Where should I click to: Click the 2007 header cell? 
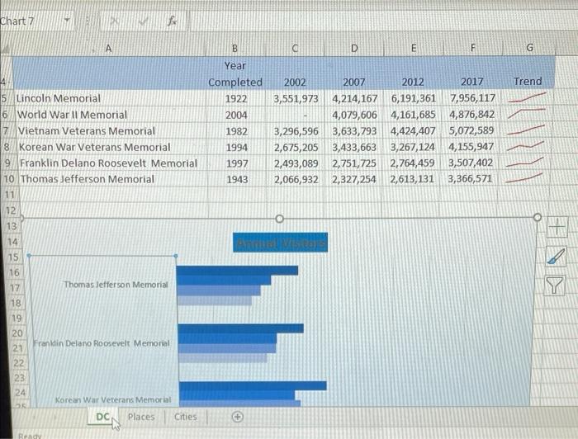354,82
